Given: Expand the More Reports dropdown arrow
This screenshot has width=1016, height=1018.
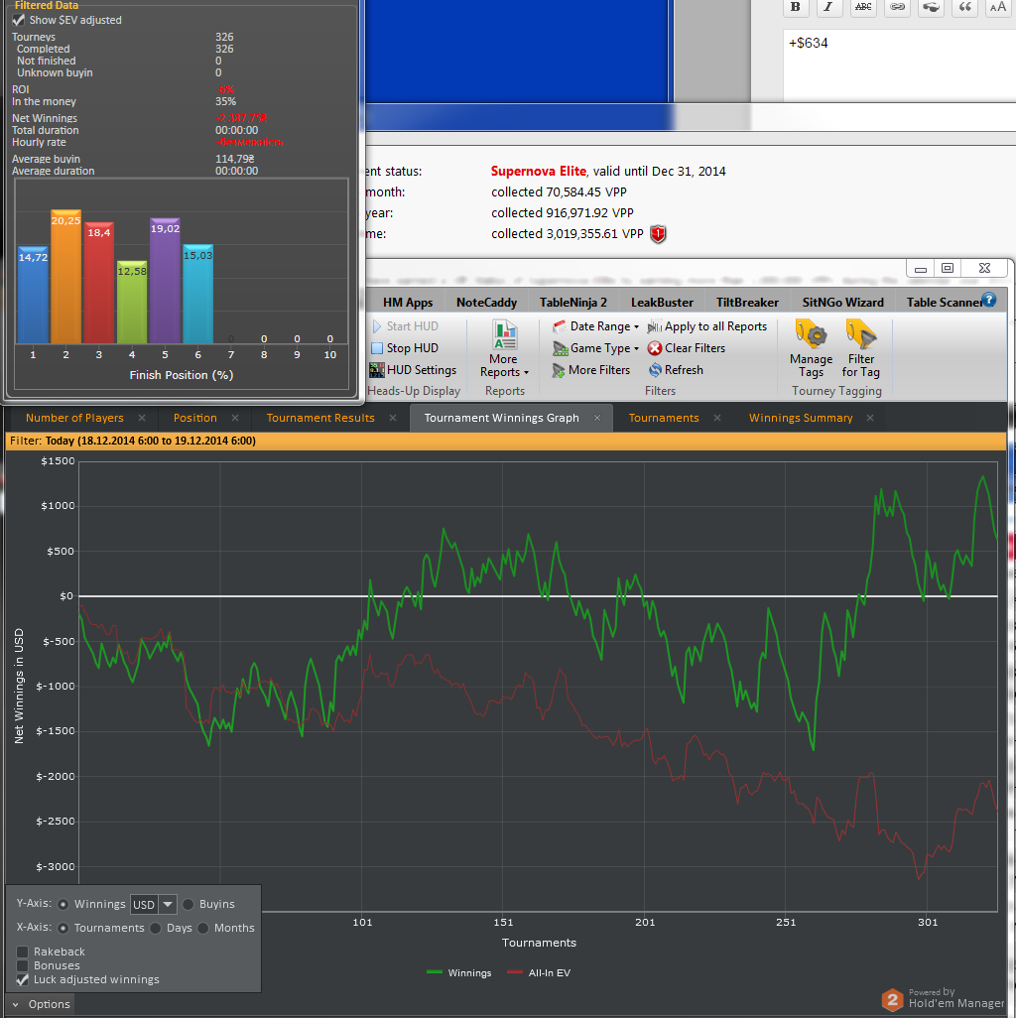Looking at the screenshot, I should 526,373.
